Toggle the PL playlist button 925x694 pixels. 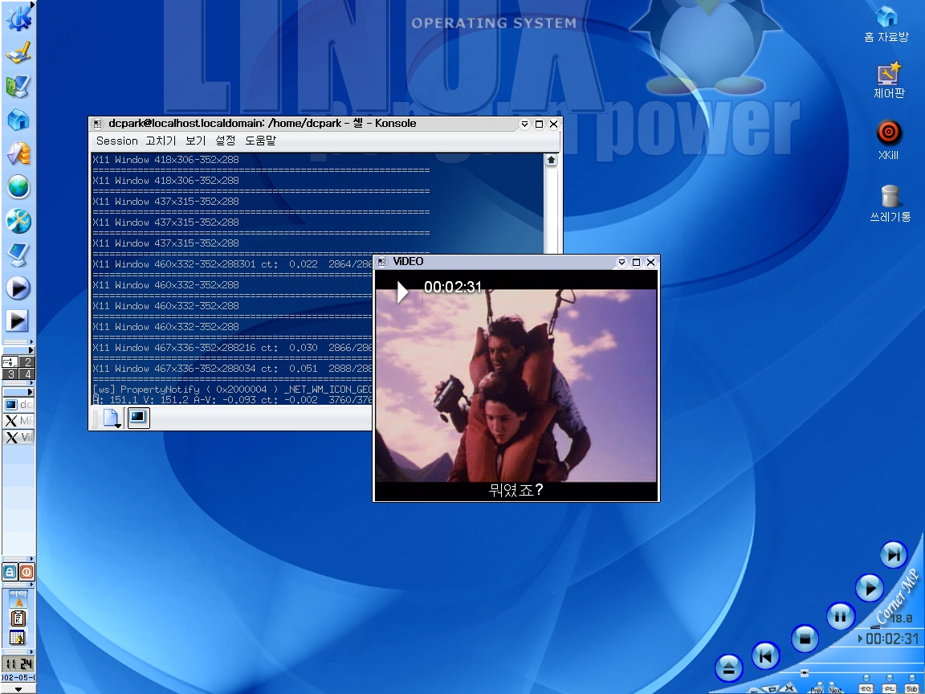coord(889,688)
